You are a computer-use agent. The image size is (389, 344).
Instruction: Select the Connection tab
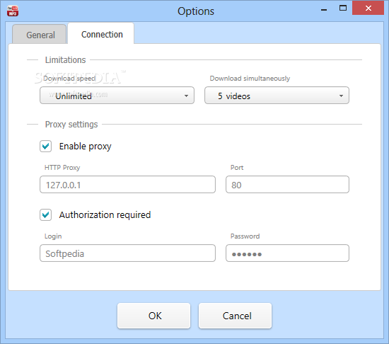tap(101, 33)
